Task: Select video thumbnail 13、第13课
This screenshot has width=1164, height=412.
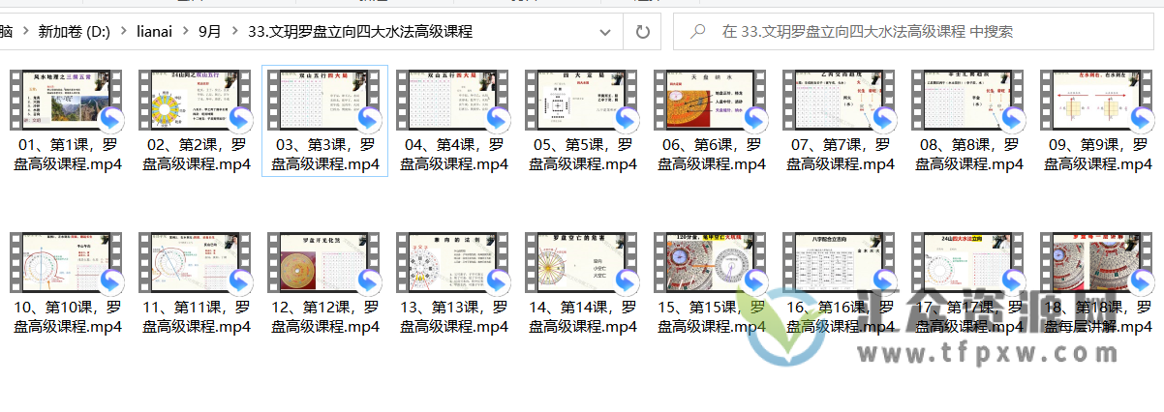Action: [454, 263]
